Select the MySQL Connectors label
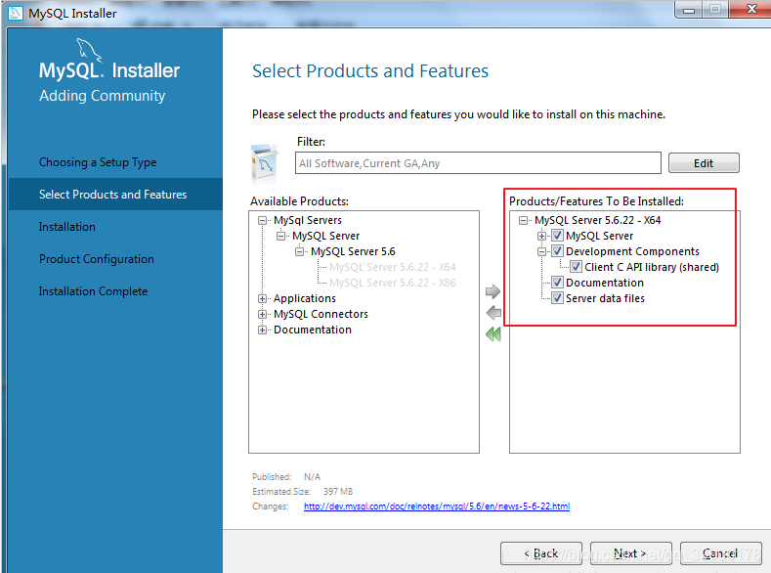Image resolution: width=771 pixels, height=573 pixels. click(321, 314)
